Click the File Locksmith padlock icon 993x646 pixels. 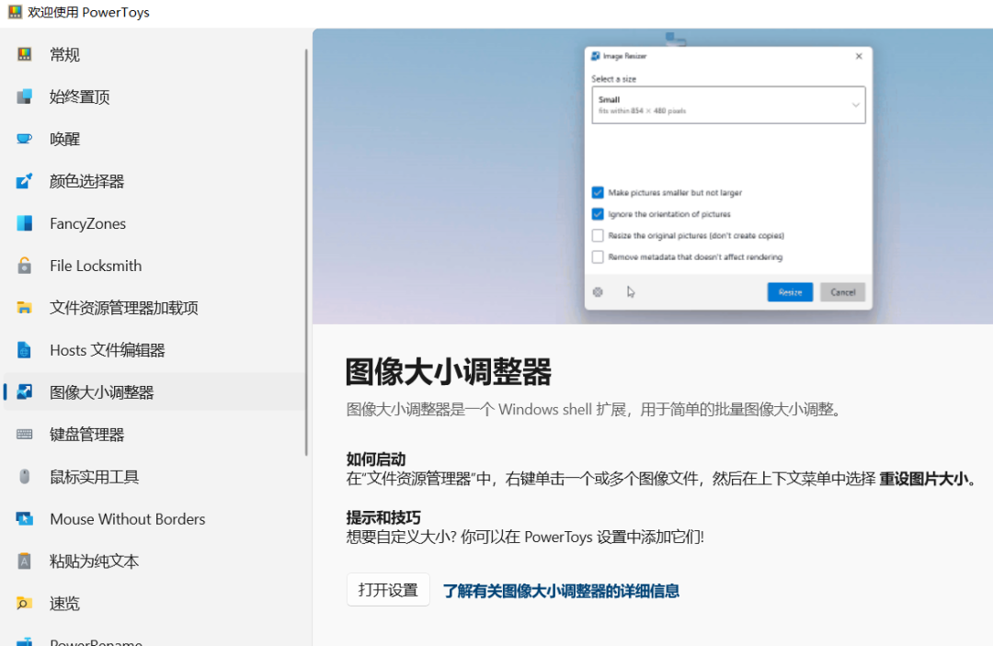24,265
